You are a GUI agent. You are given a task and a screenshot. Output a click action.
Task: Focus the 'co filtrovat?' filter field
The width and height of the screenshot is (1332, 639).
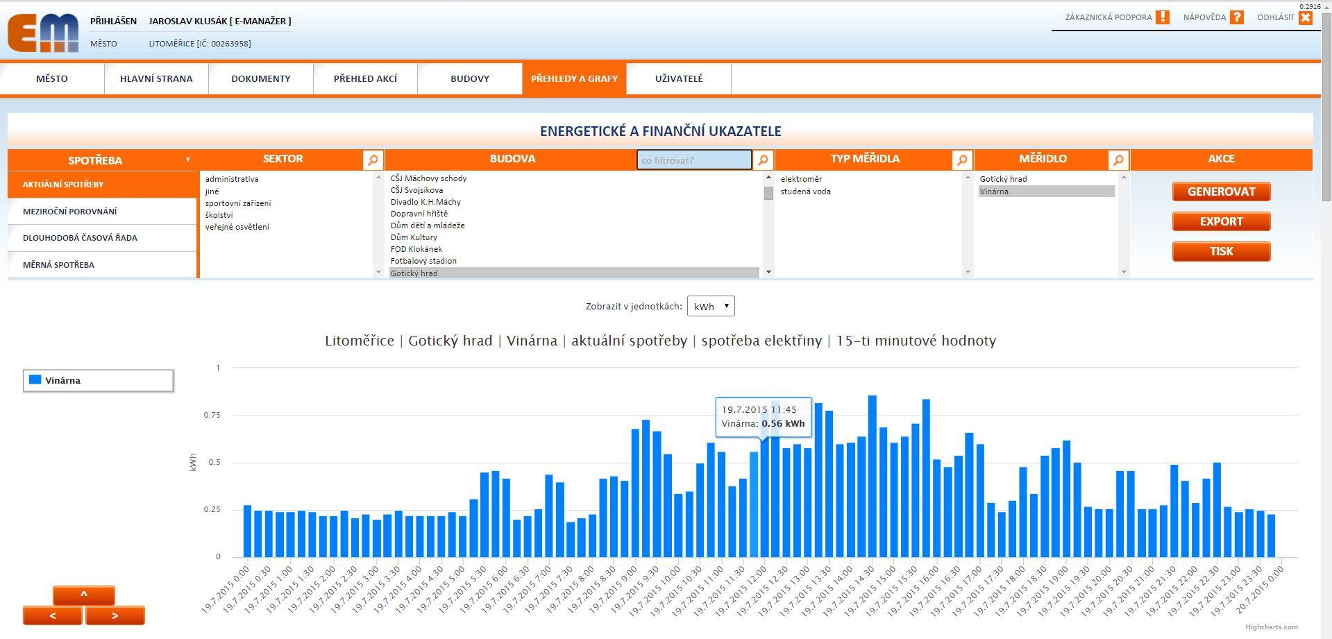[694, 160]
